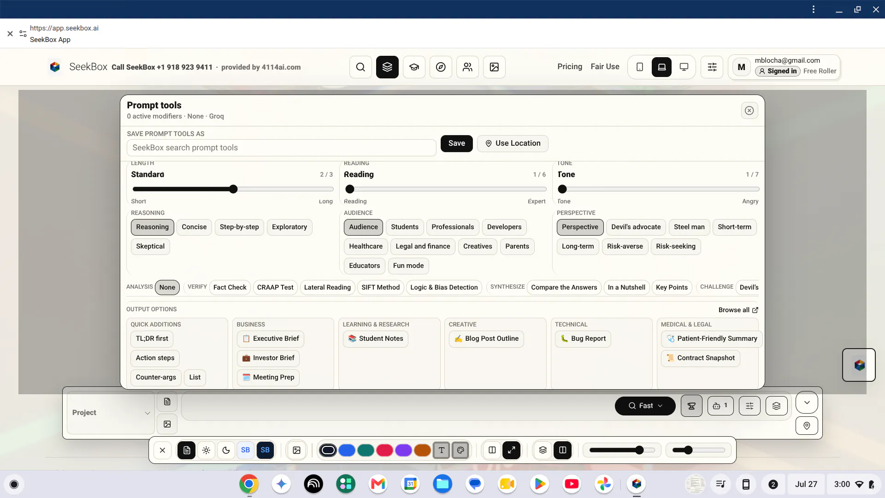This screenshot has width=885, height=498.
Task: Click the main prompt input field
Action: tap(396, 406)
